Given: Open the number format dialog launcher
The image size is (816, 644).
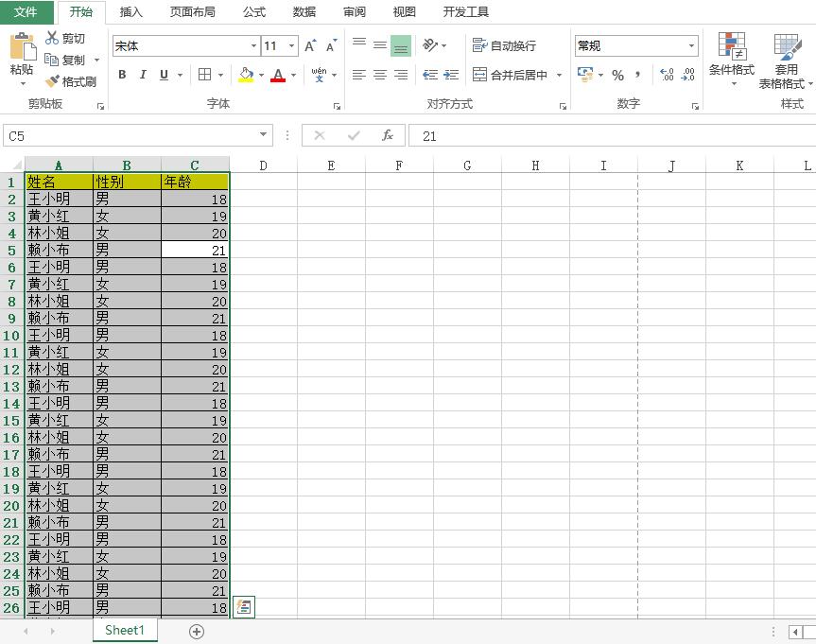Looking at the screenshot, I should coord(695,106).
